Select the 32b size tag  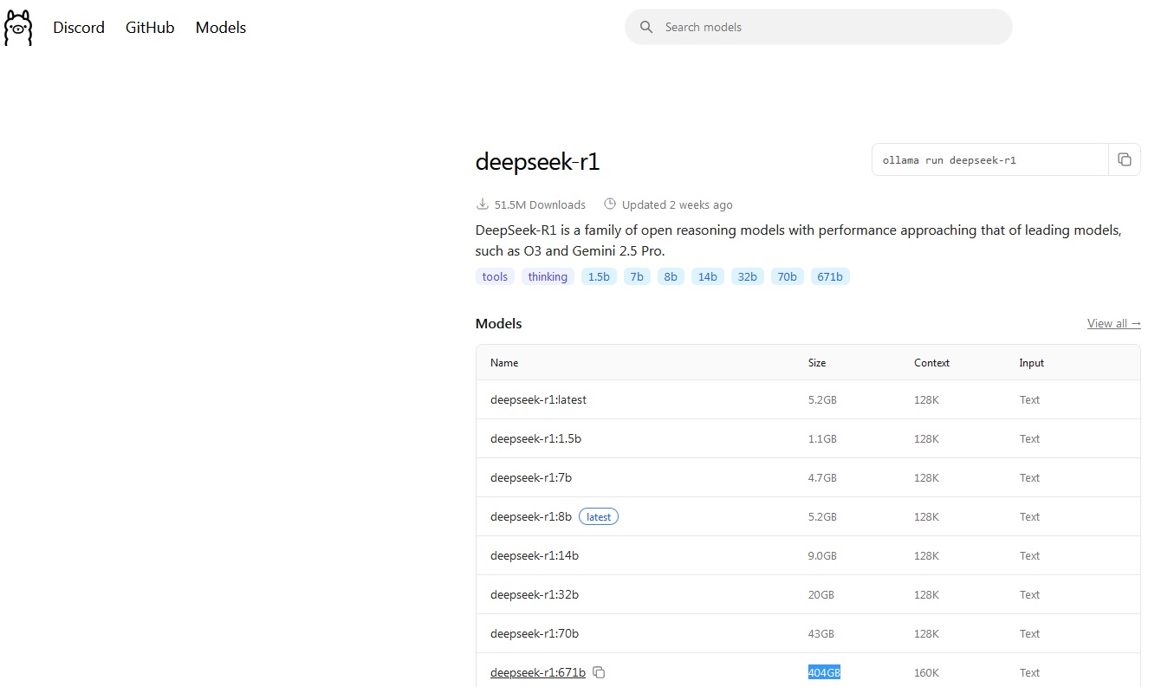748,276
